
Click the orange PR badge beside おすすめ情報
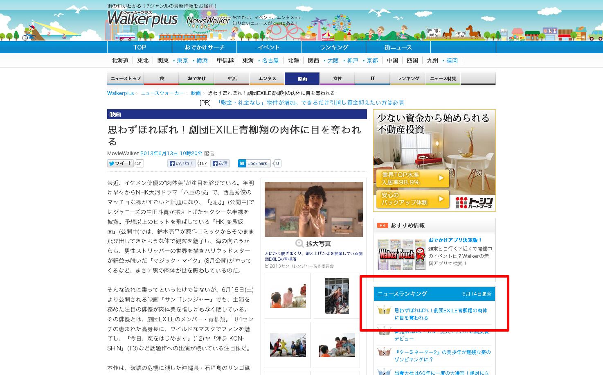point(382,226)
